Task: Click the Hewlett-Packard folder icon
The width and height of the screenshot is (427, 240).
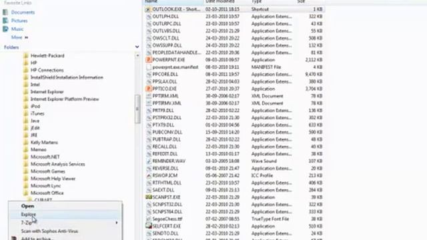Action: click(x=26, y=55)
